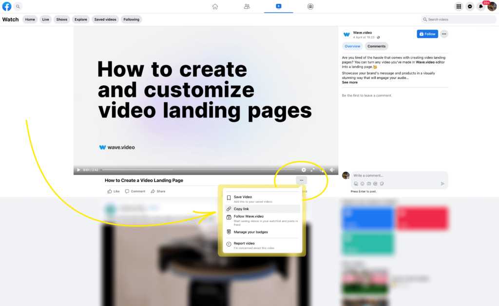
Task: Click the Follow button for Wave.video
Action: pos(427,34)
